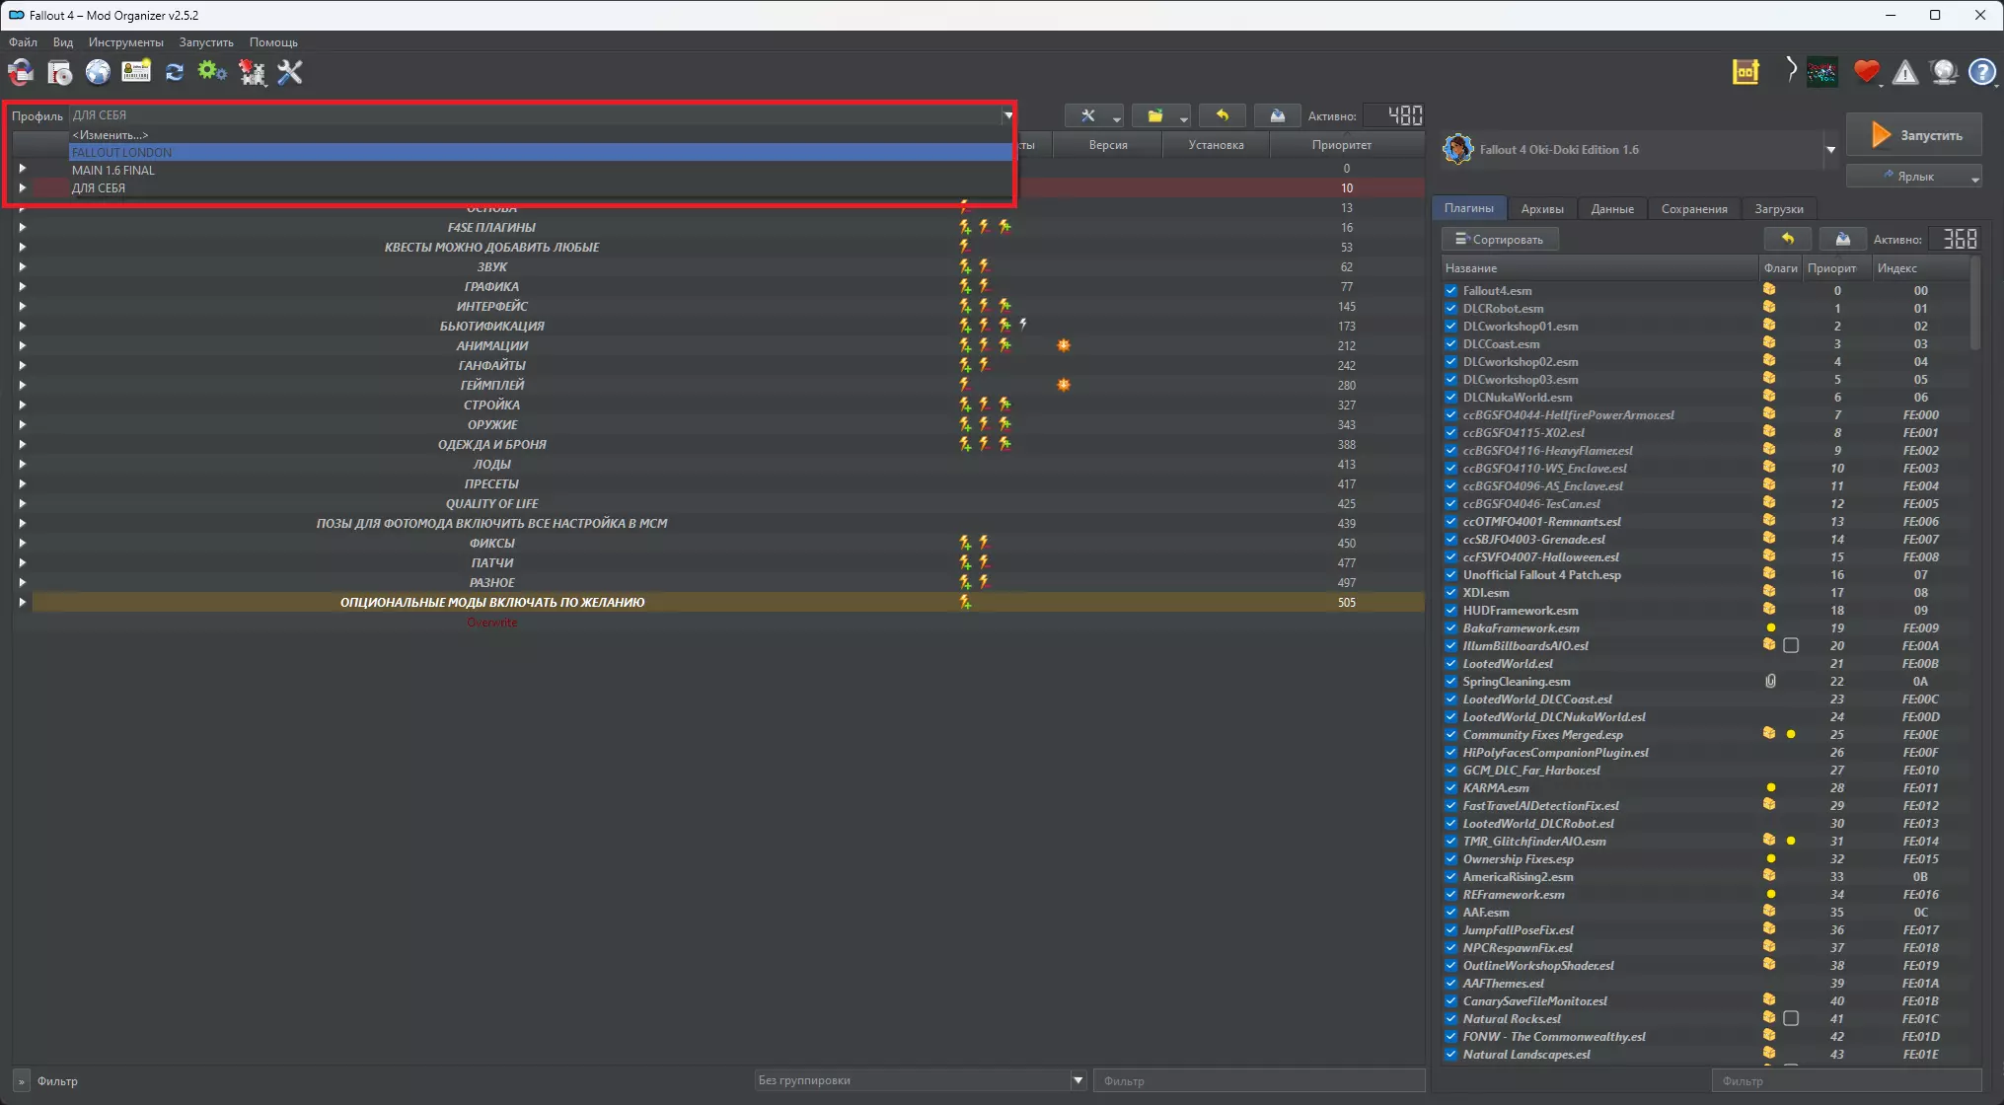Open the help question mark icon
Screen dimensions: 2004x1105
point(1981,72)
